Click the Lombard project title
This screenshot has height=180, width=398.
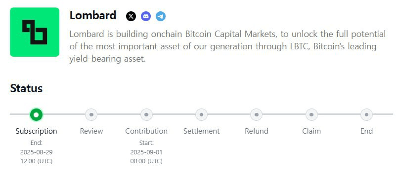coord(93,15)
